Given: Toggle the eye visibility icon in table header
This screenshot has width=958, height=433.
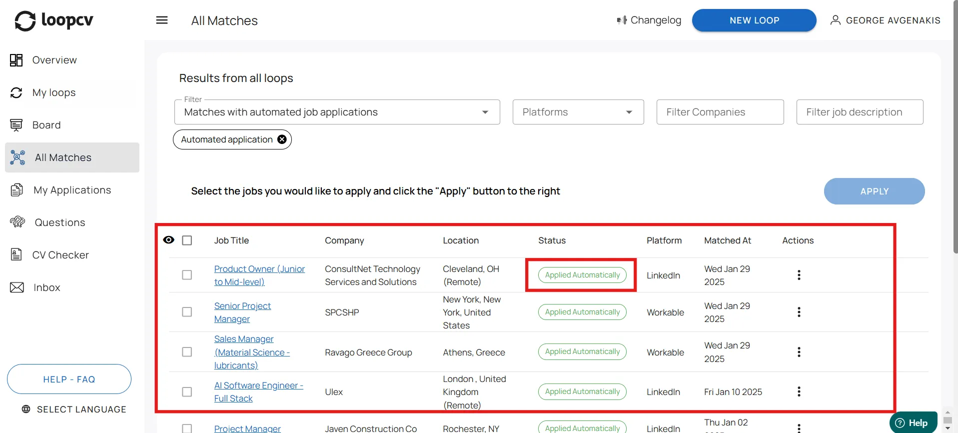Looking at the screenshot, I should coord(169,240).
